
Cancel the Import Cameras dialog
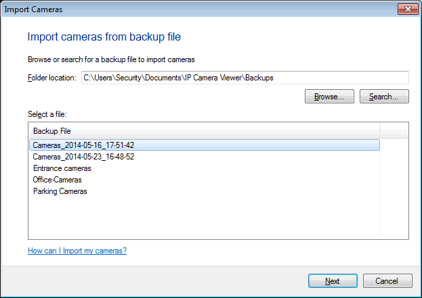click(387, 280)
